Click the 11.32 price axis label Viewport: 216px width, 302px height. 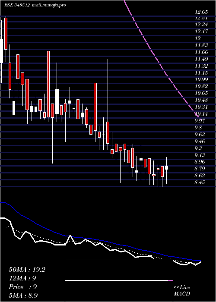[x=202, y=66]
